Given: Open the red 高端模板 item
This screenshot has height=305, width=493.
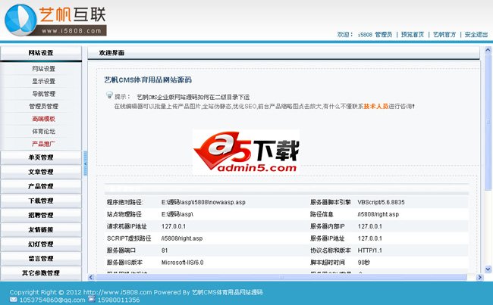Looking at the screenshot, I should pos(43,119).
